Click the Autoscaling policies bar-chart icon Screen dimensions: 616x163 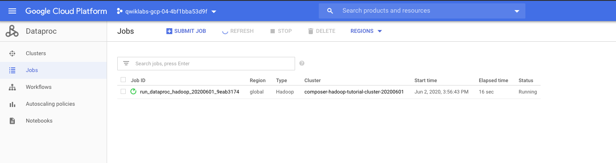12,104
